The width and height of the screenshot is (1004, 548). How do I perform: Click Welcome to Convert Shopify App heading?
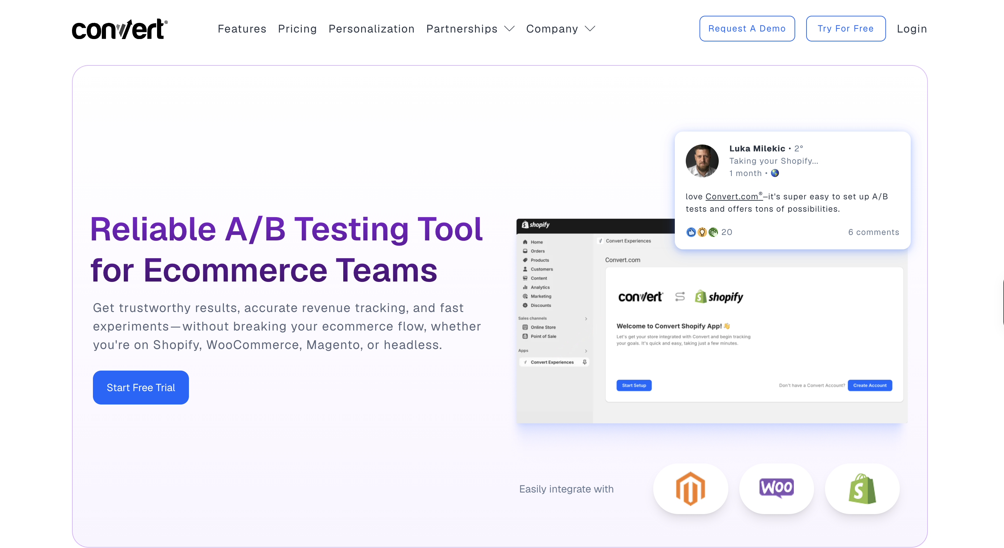point(673,326)
